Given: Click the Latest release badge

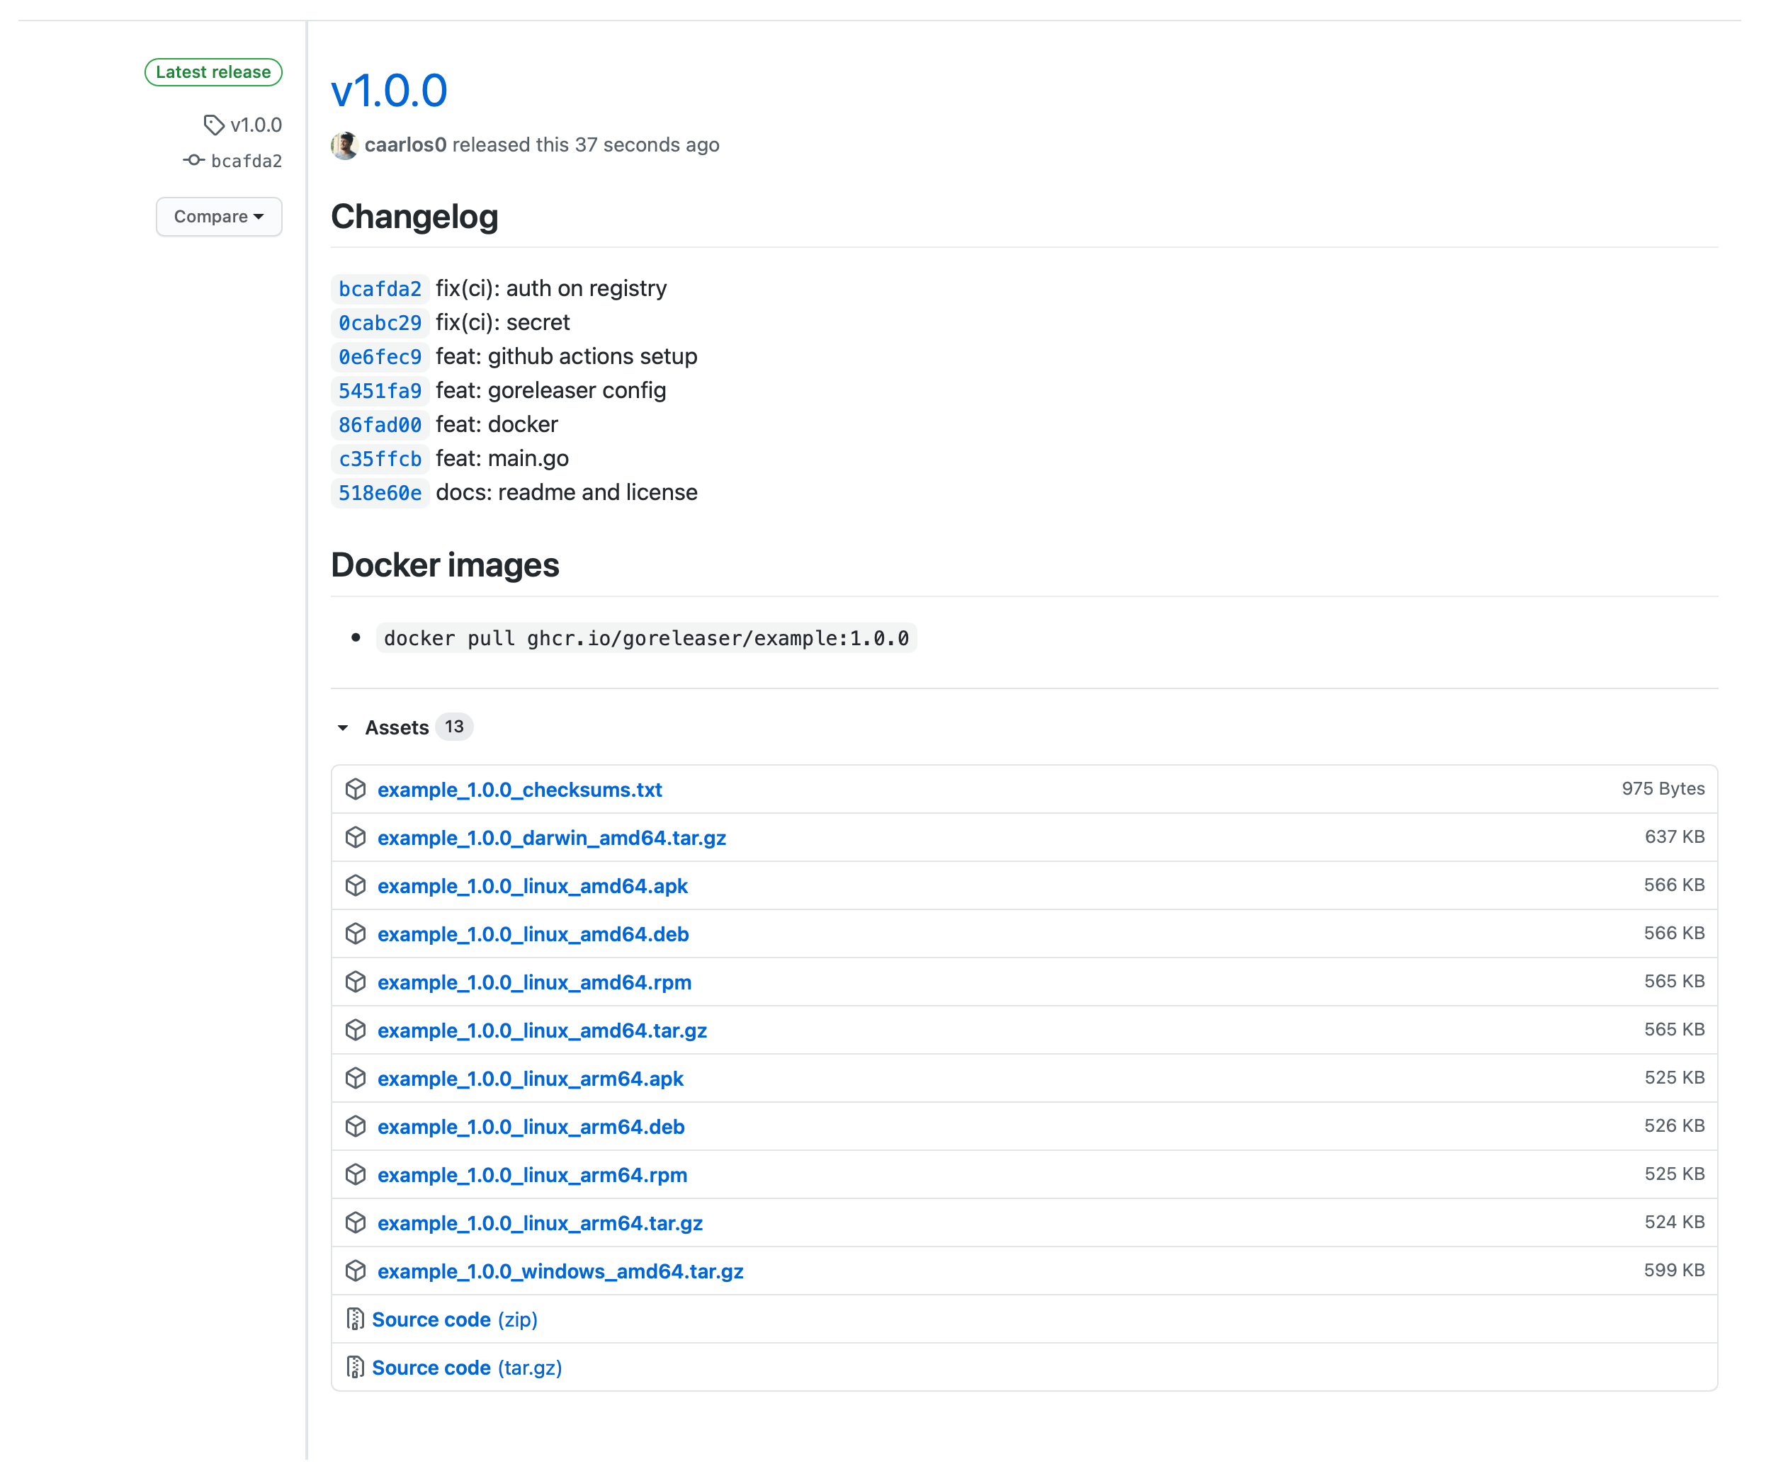Looking at the screenshot, I should click(x=213, y=72).
